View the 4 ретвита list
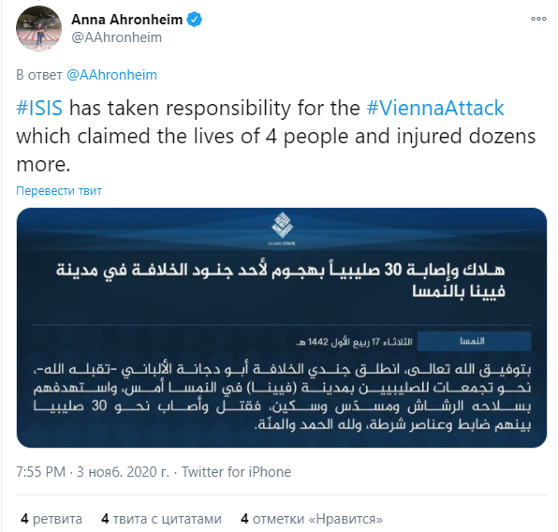This screenshot has width=558, height=532. [51, 519]
